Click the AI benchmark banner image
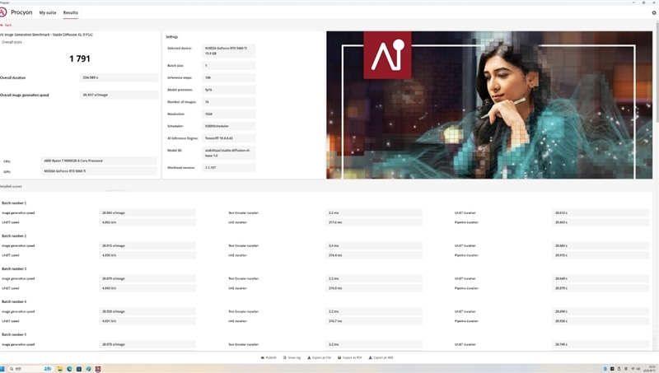This screenshot has height=373, width=659. pyautogui.click(x=488, y=105)
